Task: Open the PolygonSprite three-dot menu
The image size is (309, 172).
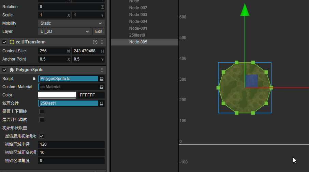Action: tap(102, 70)
